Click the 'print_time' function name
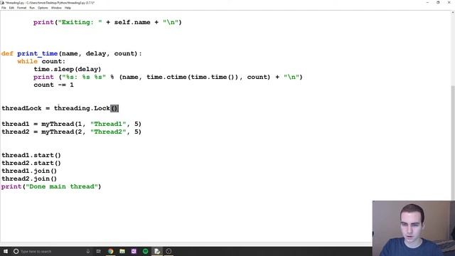The image size is (455, 256). click(38, 53)
